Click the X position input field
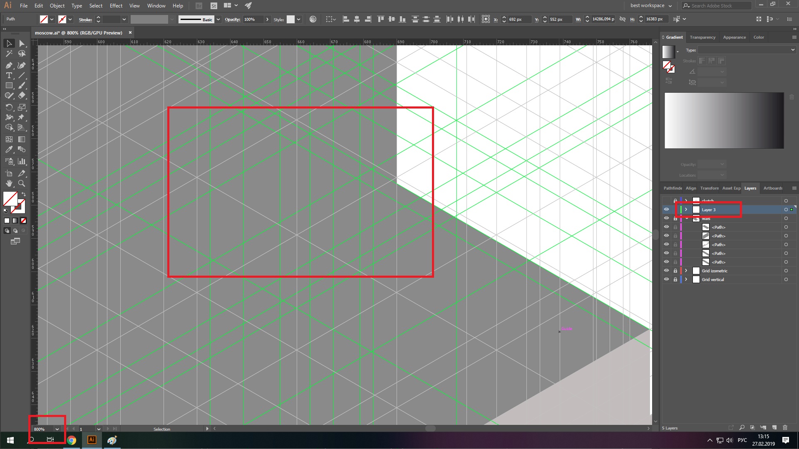The width and height of the screenshot is (799, 449). click(x=519, y=20)
